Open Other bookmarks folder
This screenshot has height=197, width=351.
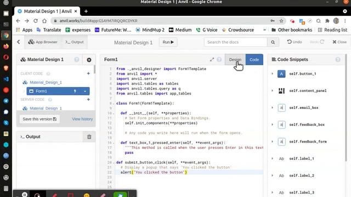[x=292, y=30]
